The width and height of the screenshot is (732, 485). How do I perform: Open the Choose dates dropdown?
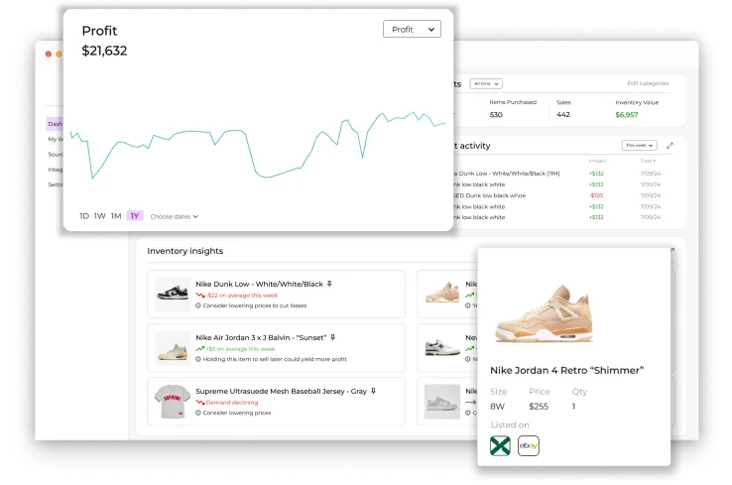[x=175, y=216]
